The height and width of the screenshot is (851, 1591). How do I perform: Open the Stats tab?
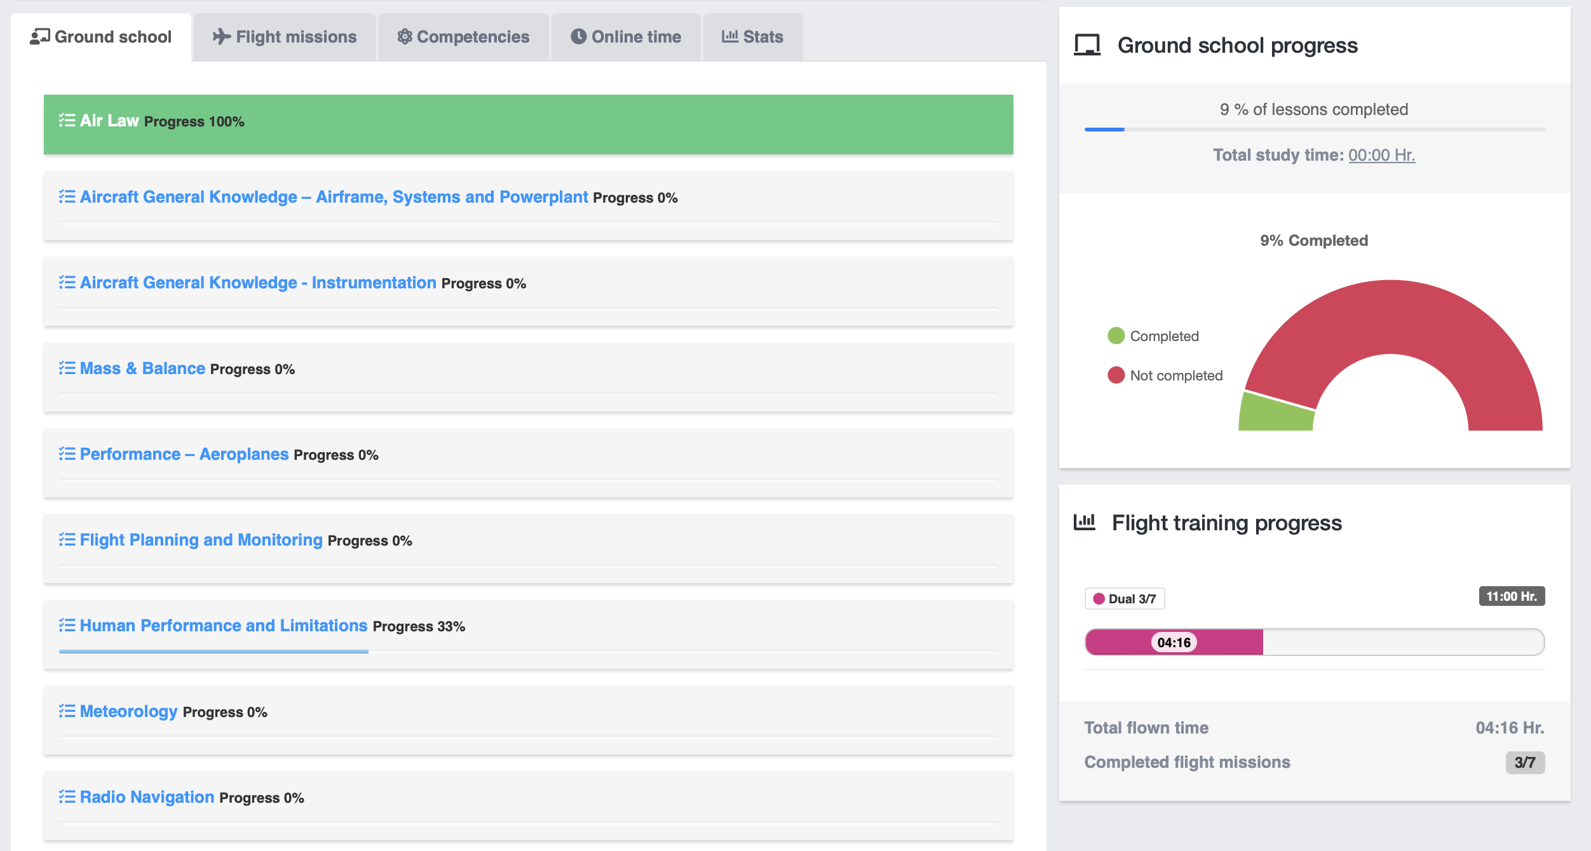(x=753, y=37)
